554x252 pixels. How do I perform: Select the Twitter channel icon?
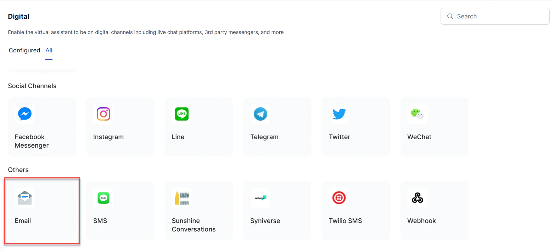[339, 114]
